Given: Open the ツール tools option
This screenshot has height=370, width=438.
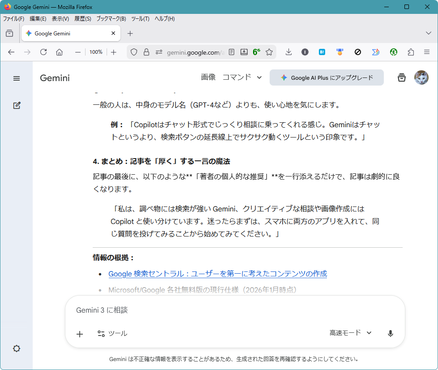Looking at the screenshot, I should click(112, 333).
